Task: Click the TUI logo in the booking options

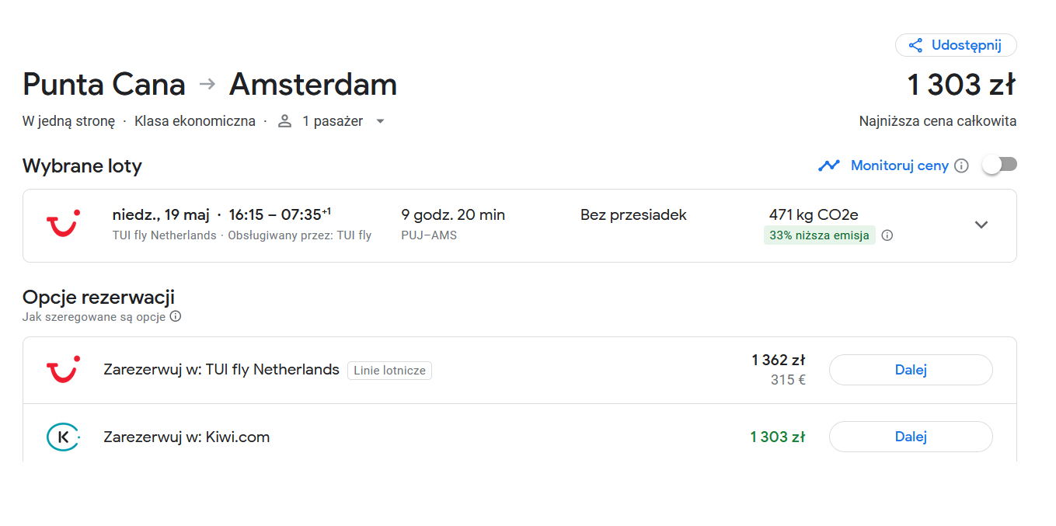Action: pos(62,370)
